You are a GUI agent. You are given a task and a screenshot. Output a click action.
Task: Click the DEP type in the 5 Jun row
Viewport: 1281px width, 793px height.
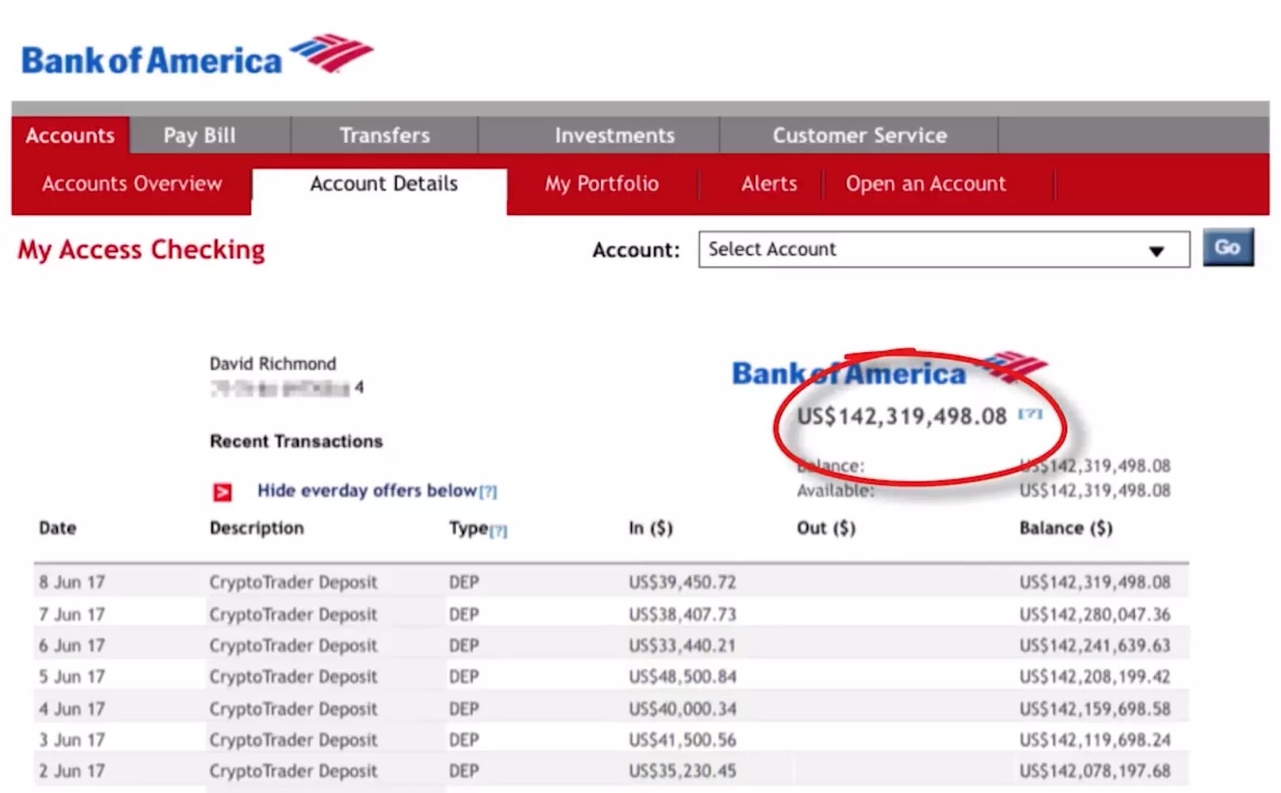(463, 677)
